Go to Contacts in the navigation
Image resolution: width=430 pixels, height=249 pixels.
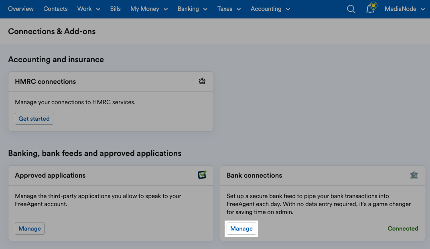[55, 9]
